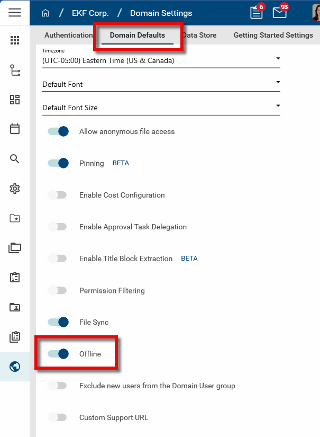Expand the Timezone dropdown
Screen dimensions: 320x437
click(x=161, y=60)
